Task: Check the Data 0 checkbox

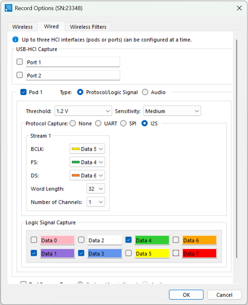Action: [x=34, y=240]
